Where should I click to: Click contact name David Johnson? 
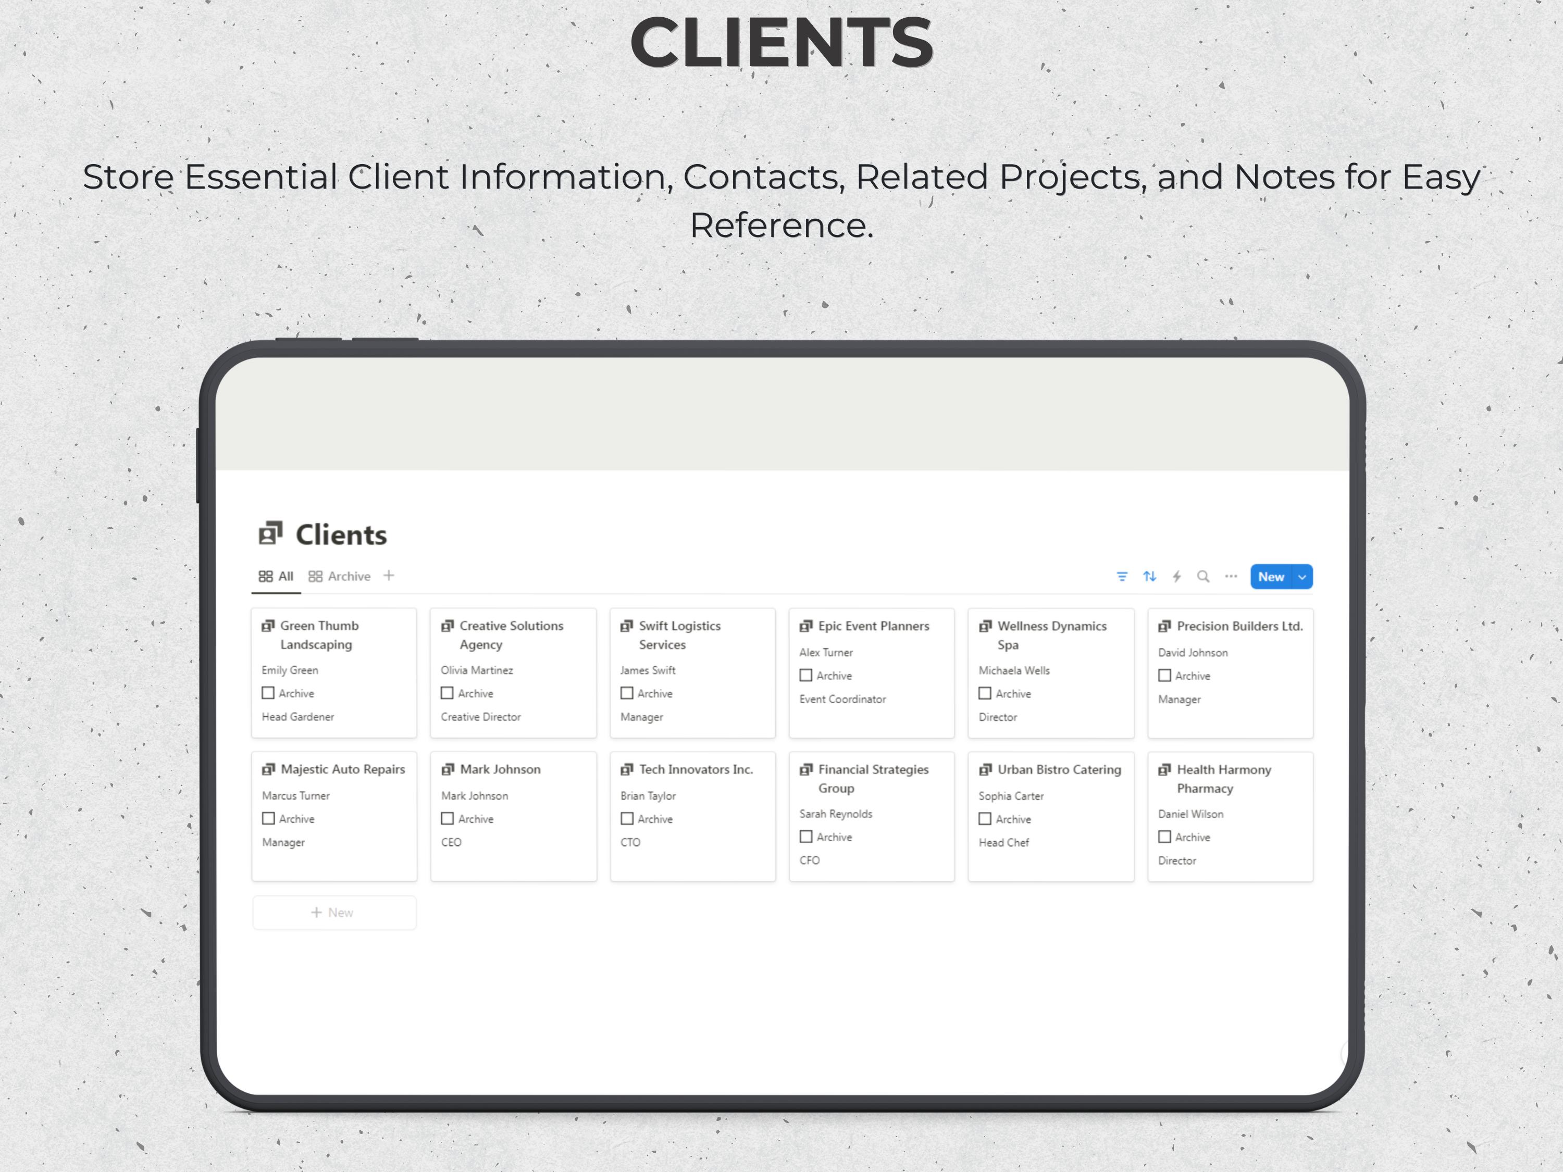[x=1193, y=652]
